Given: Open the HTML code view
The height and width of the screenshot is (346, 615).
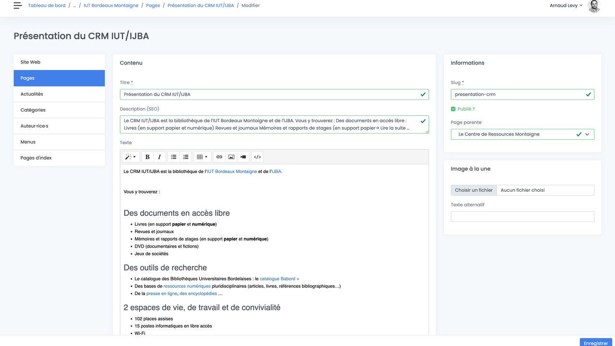Looking at the screenshot, I should [x=257, y=157].
